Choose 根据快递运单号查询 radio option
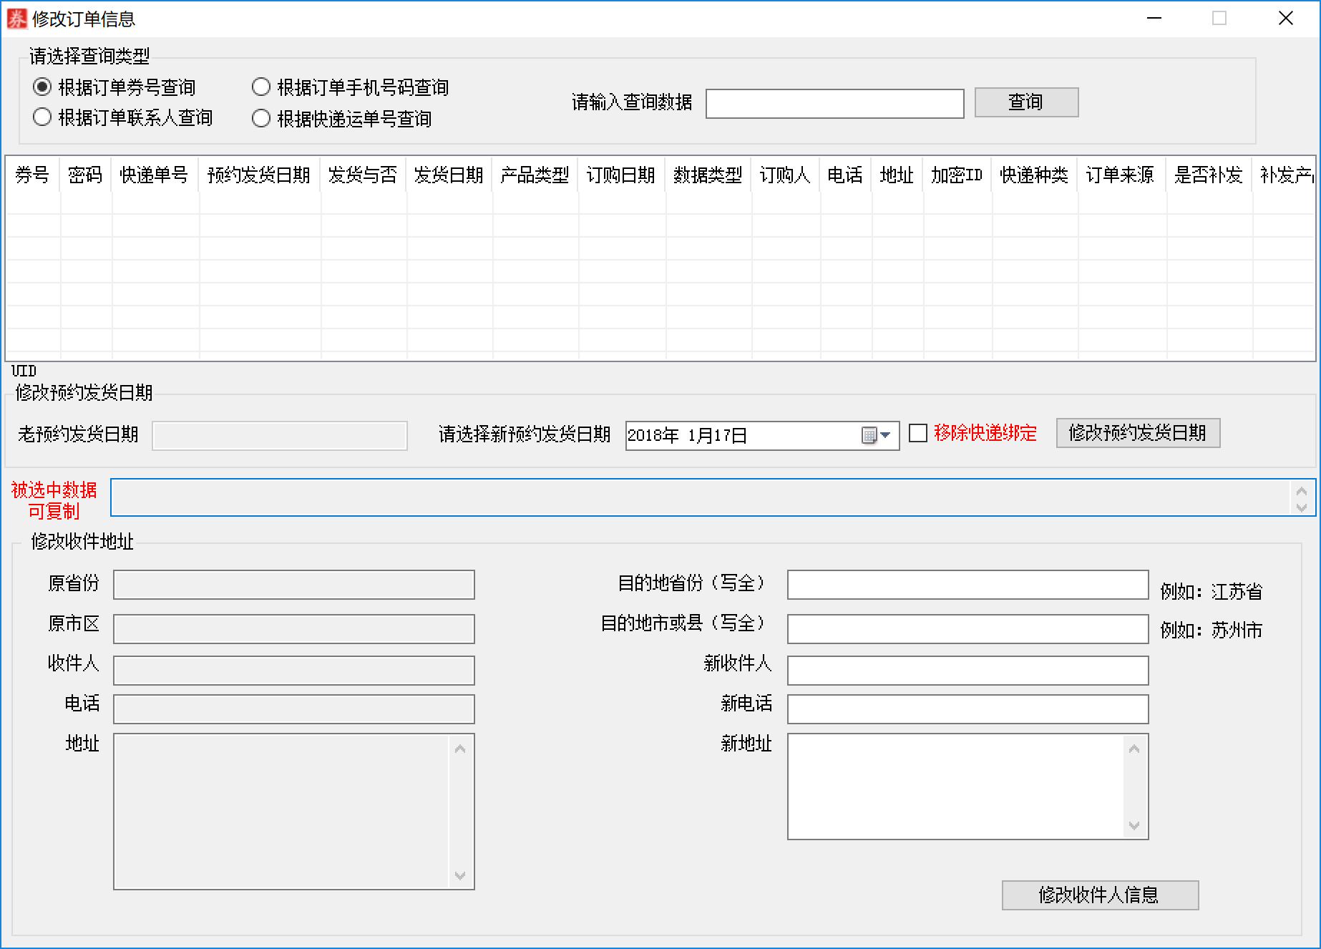Viewport: 1321px width, 949px height. (261, 118)
